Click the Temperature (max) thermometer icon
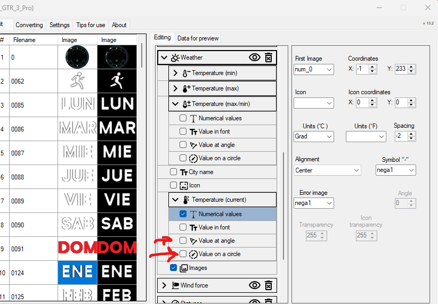Viewport: 438px width, 304px height. 186,88
